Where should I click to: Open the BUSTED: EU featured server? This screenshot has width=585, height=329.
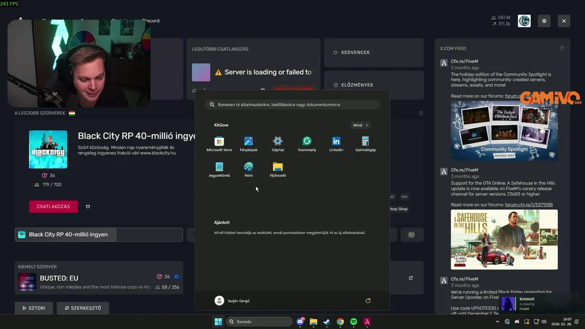point(99,278)
